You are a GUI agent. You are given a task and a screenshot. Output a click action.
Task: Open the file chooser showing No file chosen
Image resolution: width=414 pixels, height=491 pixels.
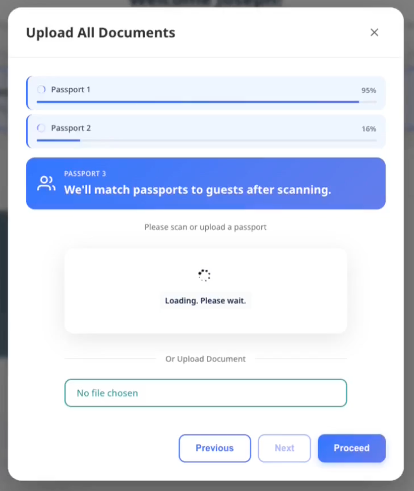click(x=205, y=393)
